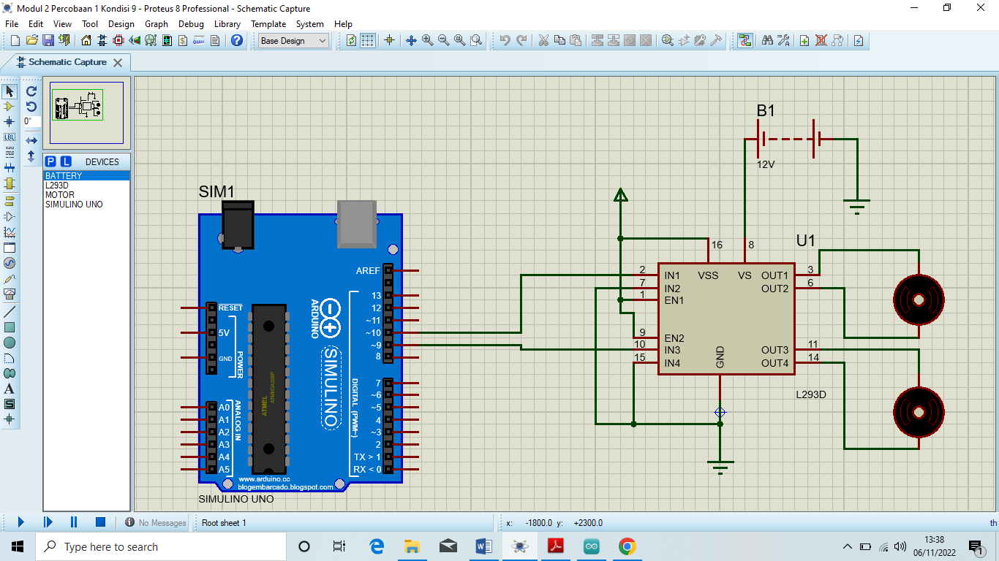Switch to Component mode tool

10,107
